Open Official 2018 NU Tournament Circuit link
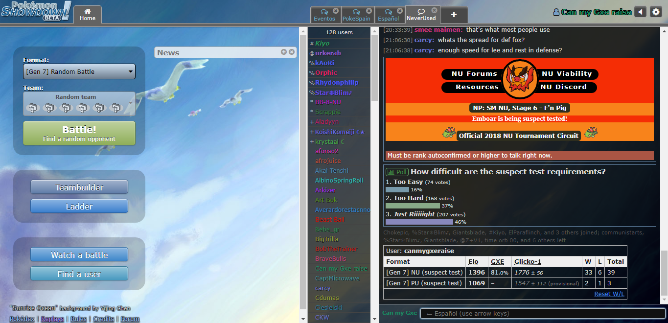This screenshot has height=323, width=668. click(519, 136)
